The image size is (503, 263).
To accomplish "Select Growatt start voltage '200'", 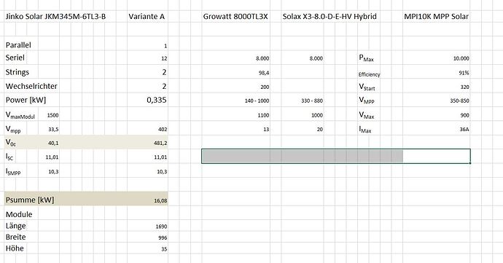I will 265,87.
